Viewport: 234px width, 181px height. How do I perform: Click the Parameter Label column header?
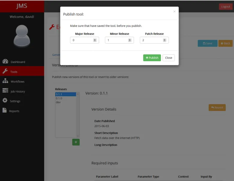(x=107, y=176)
